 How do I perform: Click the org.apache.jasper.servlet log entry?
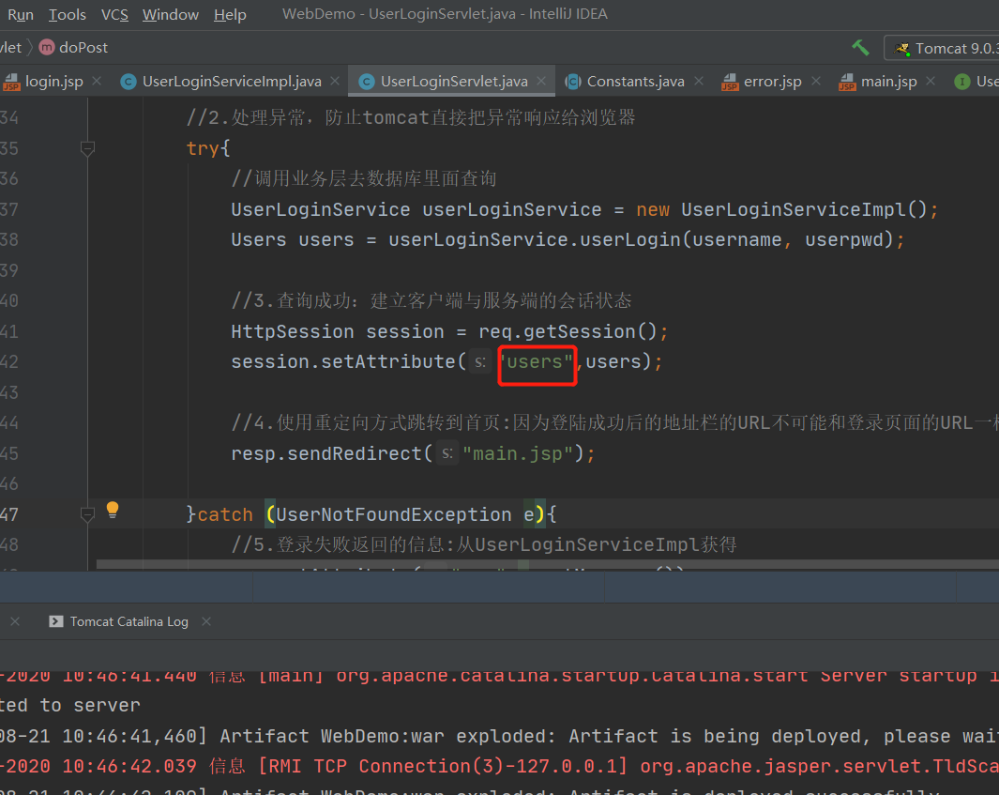click(x=499, y=766)
